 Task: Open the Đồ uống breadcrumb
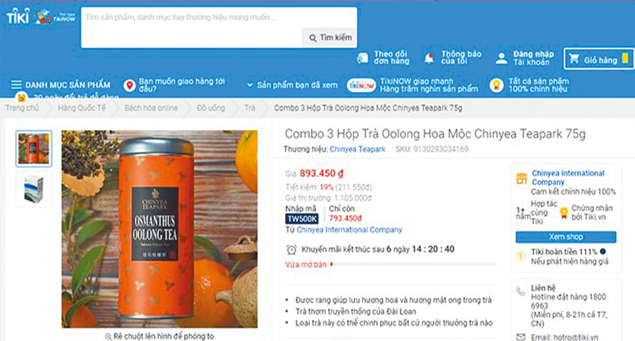(210, 108)
